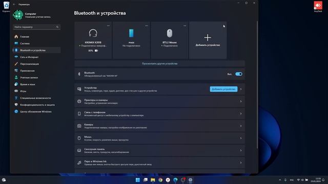Viewport: 328px width, 184px height.
Task: Open the KROMIX K201B headphones device card
Action: tap(93, 40)
